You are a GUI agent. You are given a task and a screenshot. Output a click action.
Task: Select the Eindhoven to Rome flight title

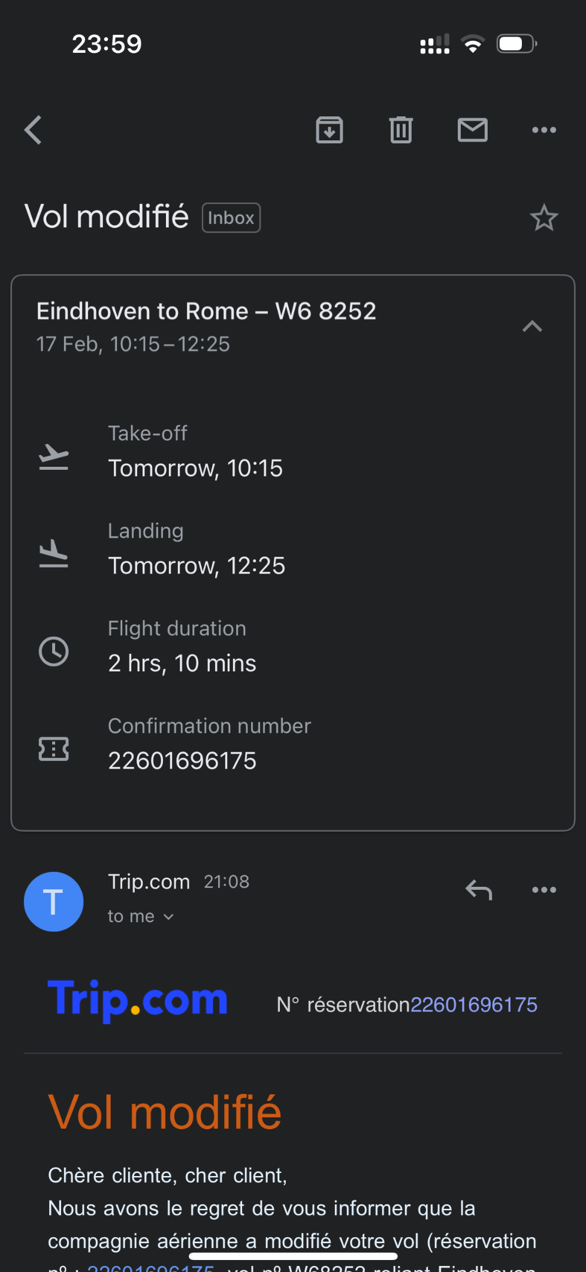(x=206, y=311)
